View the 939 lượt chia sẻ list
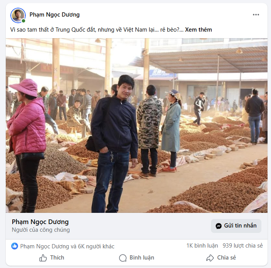 point(243,246)
